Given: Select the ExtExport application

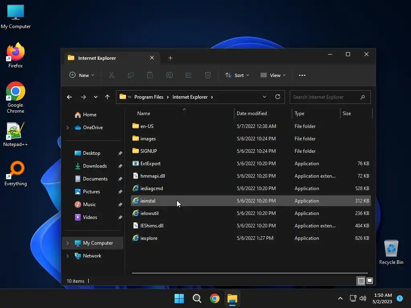Looking at the screenshot, I should [x=250, y=164].
